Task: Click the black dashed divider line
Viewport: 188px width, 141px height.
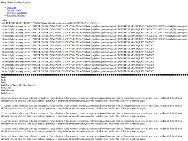Action: [x=95, y=75]
